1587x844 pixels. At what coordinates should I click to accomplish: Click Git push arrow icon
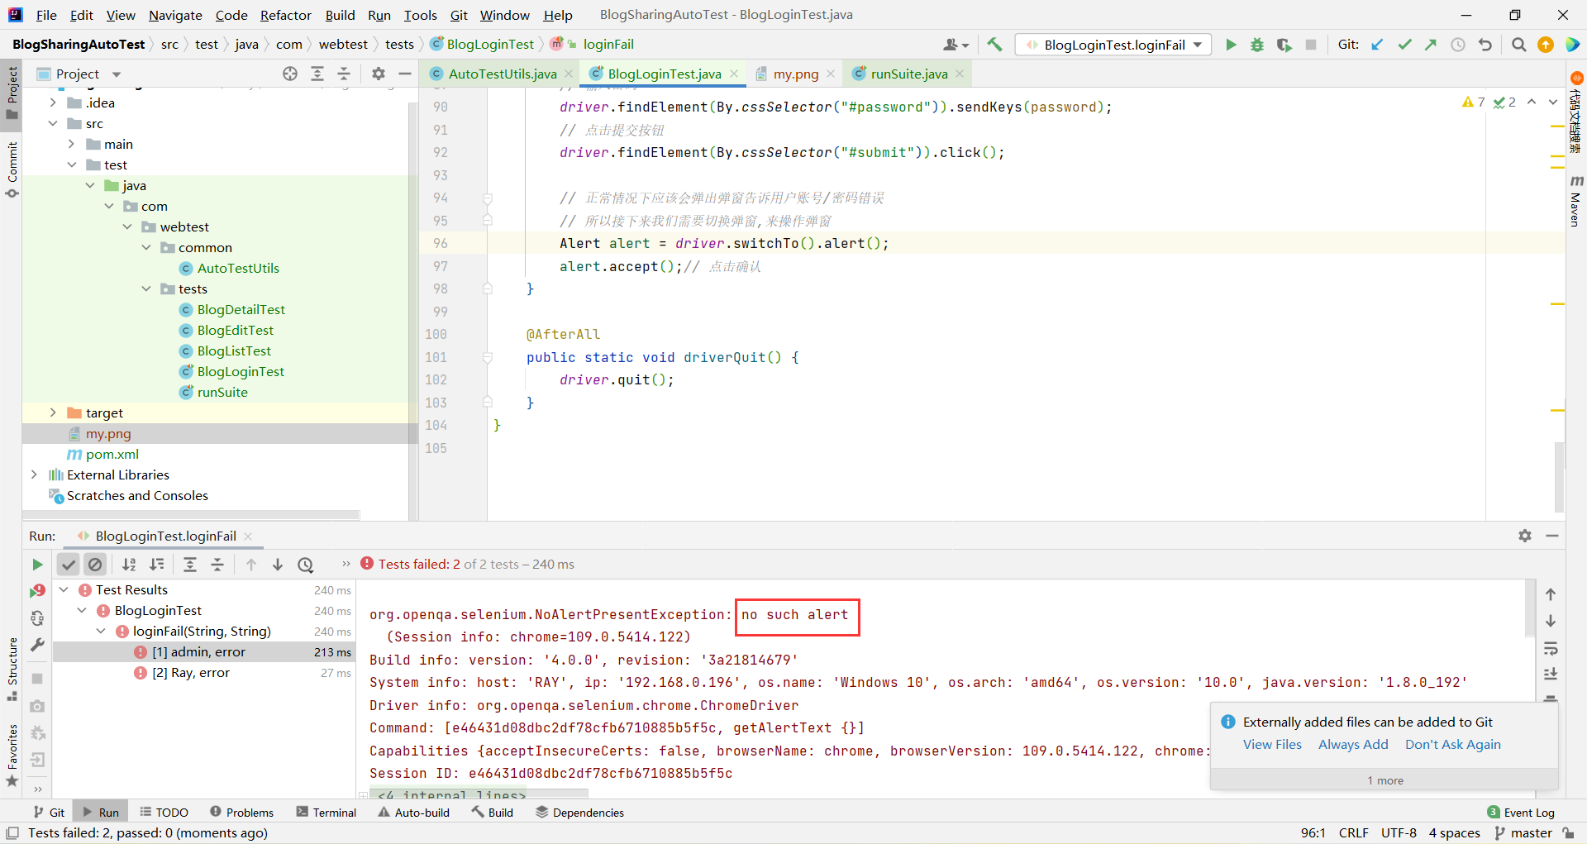point(1431,45)
